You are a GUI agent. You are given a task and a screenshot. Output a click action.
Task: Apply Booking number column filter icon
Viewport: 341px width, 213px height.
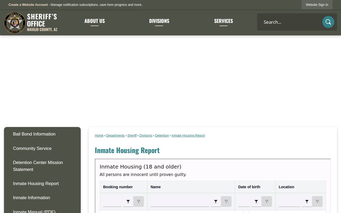pyautogui.click(x=128, y=202)
